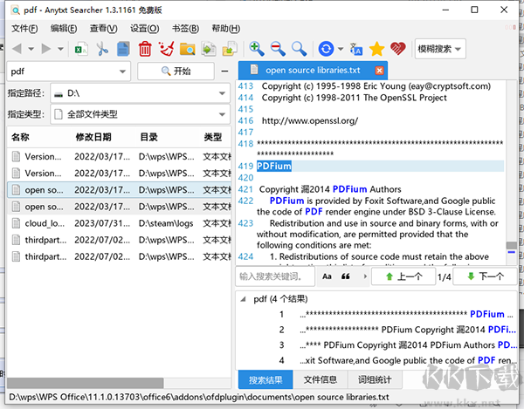Click the red trash delete icon
This screenshot has width=524, height=409.
tap(145, 49)
